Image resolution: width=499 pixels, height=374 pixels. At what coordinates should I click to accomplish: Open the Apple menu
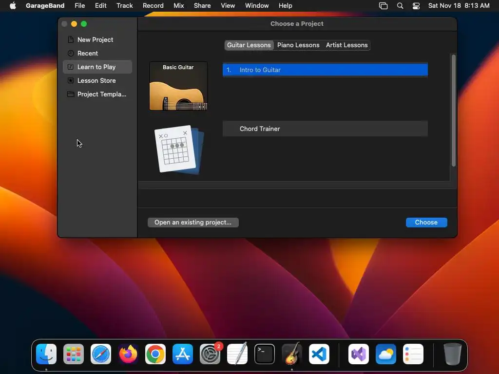pos(13,6)
